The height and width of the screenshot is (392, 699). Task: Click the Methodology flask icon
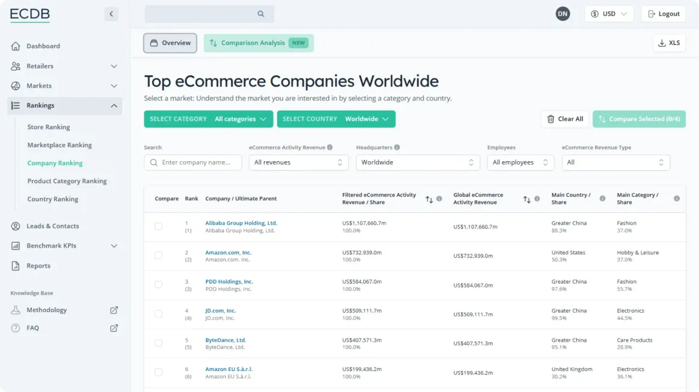tap(16, 310)
